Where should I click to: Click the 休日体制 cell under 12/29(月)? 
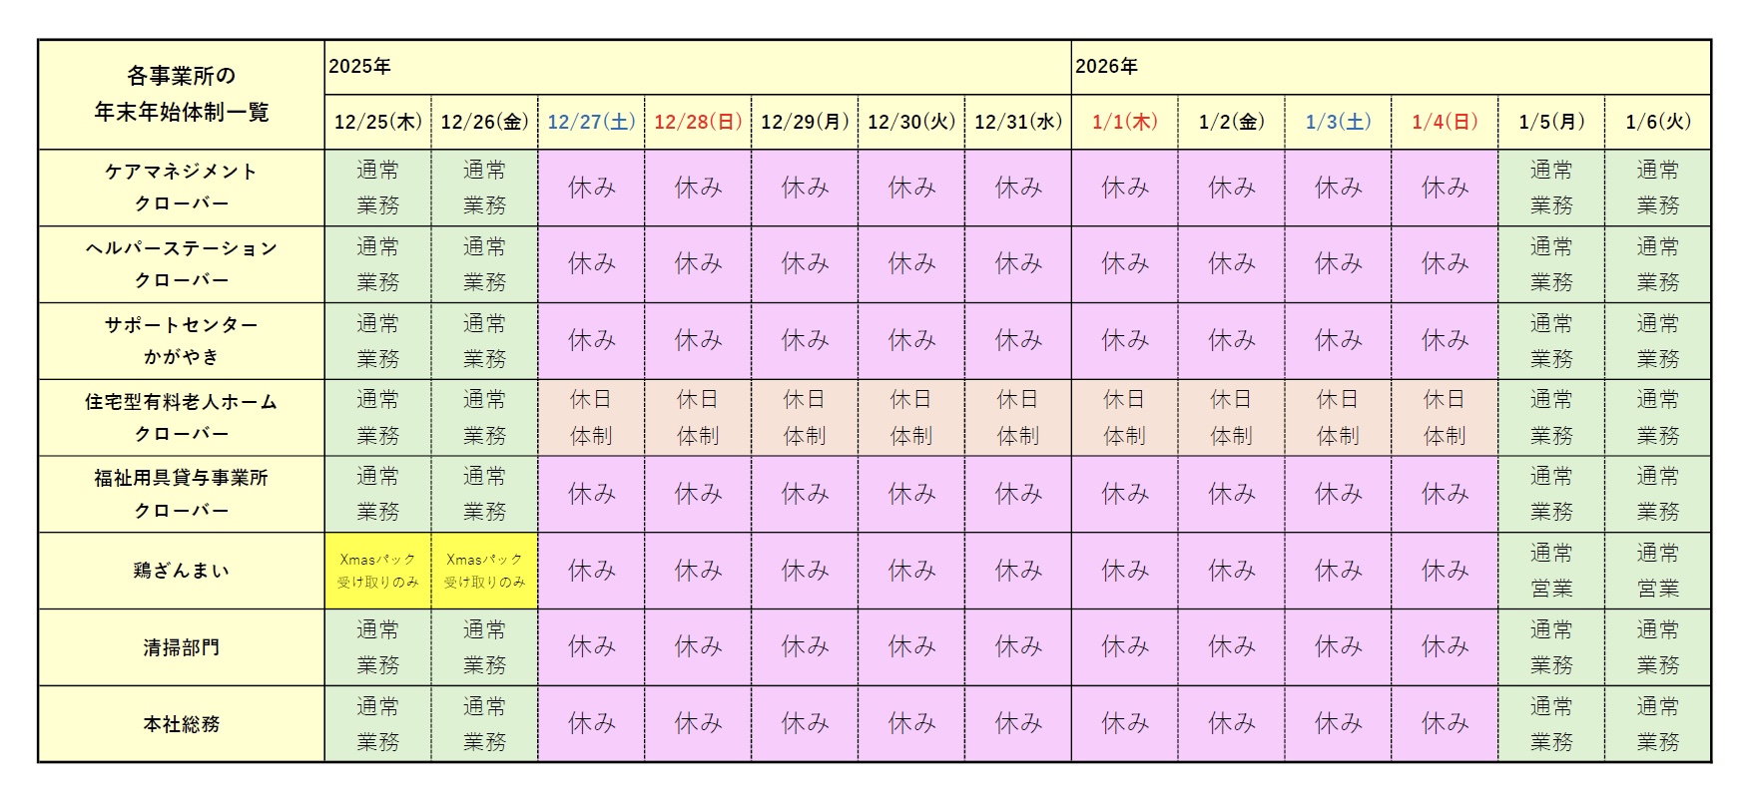[804, 418]
